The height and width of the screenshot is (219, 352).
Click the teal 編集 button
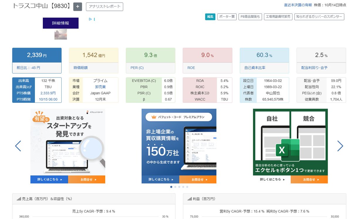[x=210, y=17]
